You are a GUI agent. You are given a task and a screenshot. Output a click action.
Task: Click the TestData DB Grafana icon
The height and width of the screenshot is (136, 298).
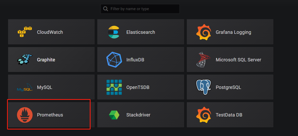[204, 115]
